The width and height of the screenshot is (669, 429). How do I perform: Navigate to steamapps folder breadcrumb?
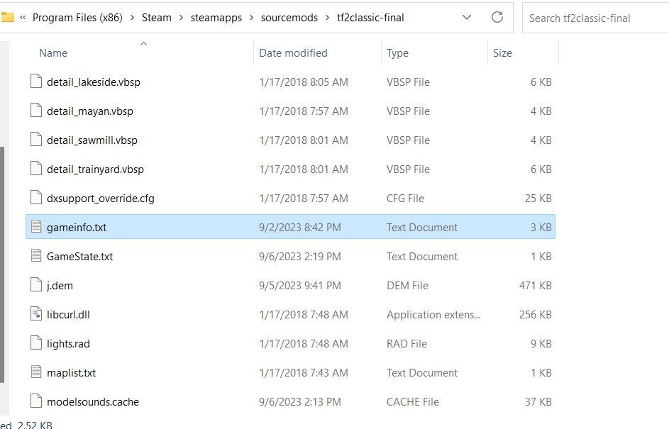(x=216, y=18)
